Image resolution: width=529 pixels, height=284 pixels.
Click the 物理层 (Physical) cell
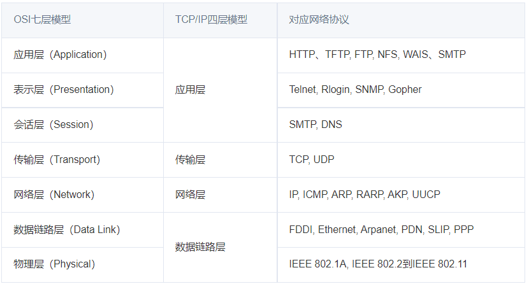click(54, 264)
